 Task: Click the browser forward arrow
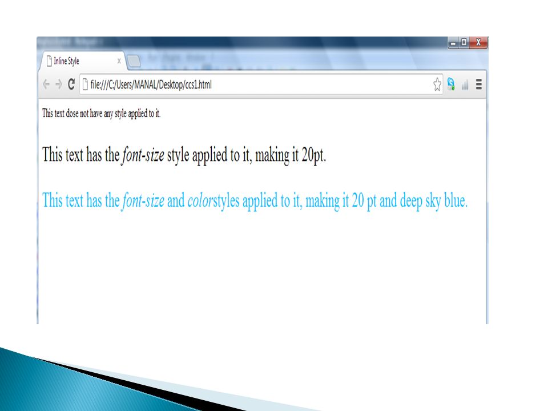pos(59,84)
